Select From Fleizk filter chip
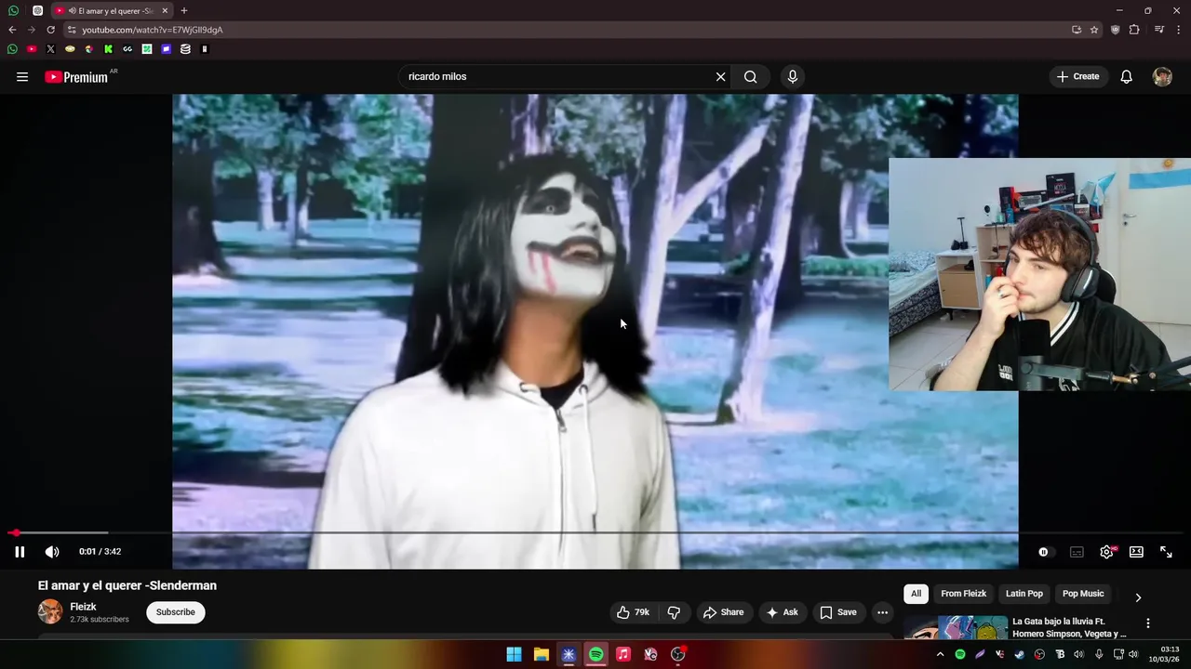Image resolution: width=1191 pixels, height=669 pixels. click(963, 594)
